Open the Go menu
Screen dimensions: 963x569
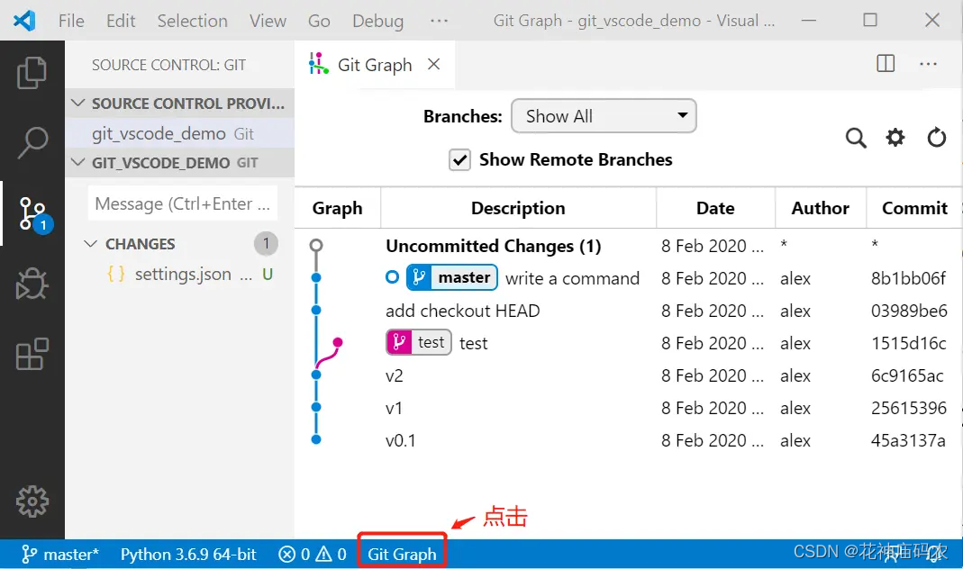(x=319, y=21)
